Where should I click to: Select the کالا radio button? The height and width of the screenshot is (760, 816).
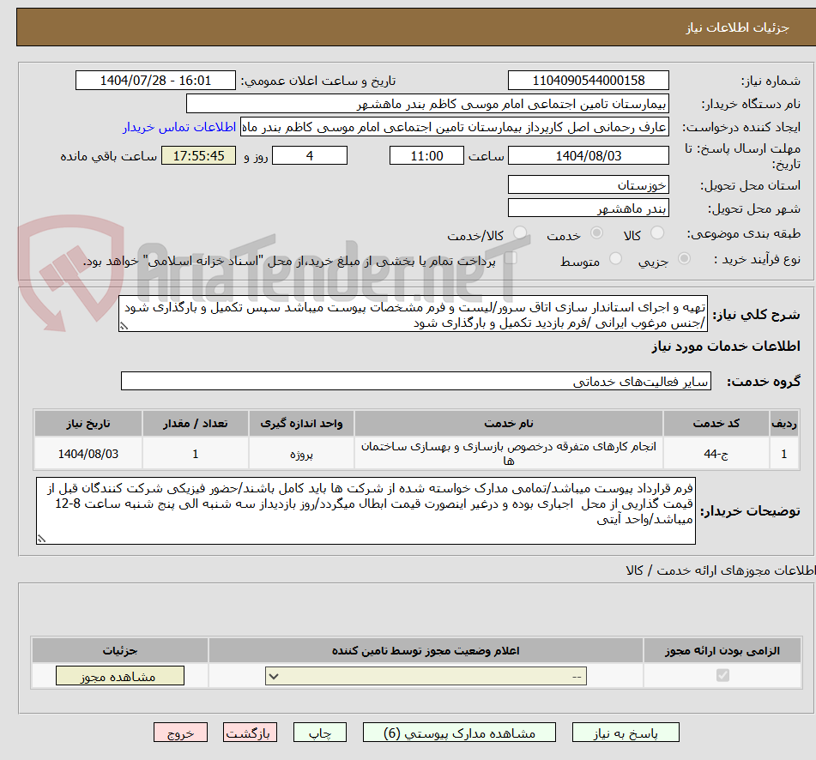pyautogui.click(x=656, y=233)
